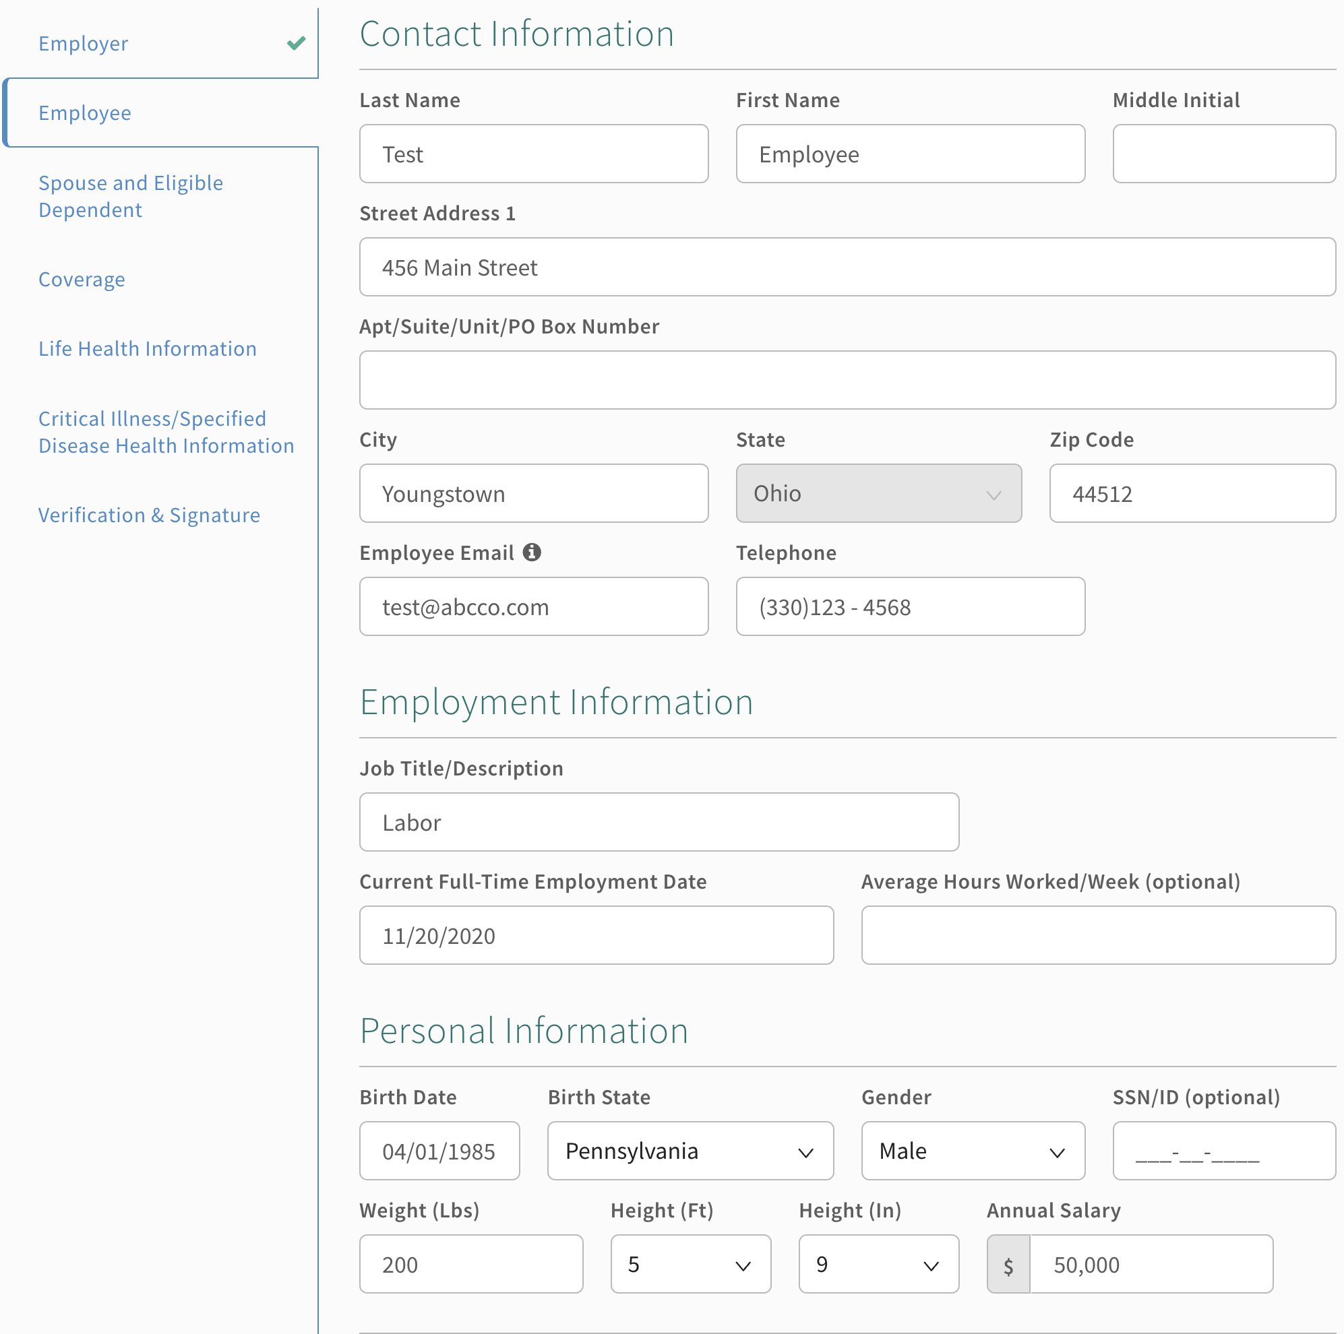Image resolution: width=1344 pixels, height=1334 pixels.
Task: Go to Verification & Signature
Action: [x=149, y=515]
